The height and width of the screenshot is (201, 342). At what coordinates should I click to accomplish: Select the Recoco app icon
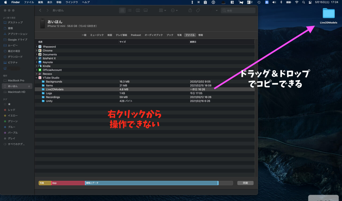40,74
